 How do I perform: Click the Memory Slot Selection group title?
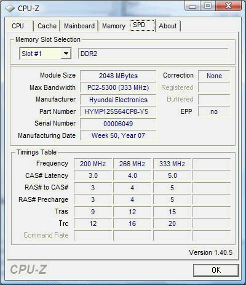[48, 39]
